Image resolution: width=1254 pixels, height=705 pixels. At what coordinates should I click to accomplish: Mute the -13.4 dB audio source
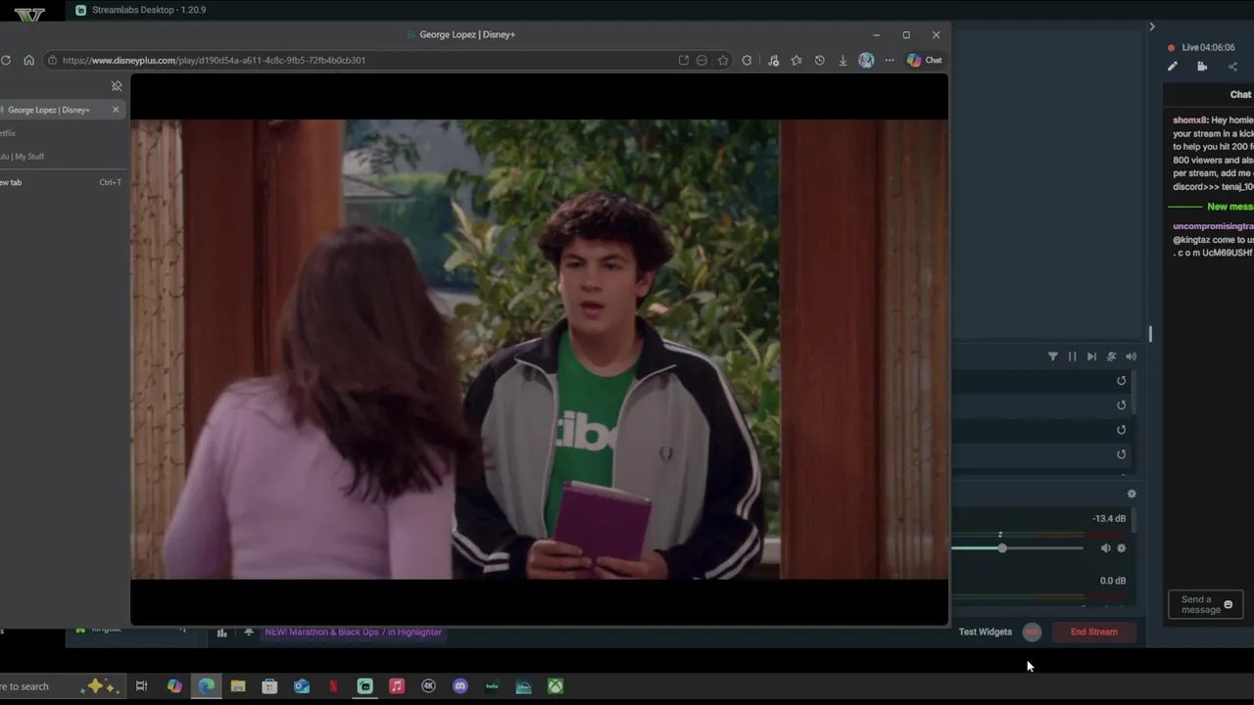click(1105, 548)
